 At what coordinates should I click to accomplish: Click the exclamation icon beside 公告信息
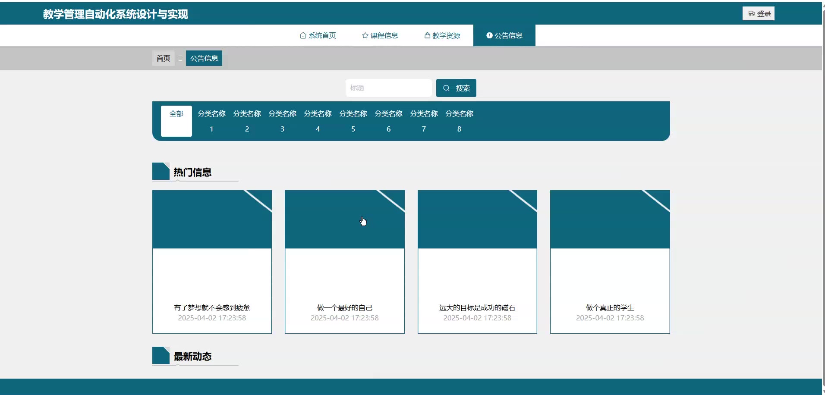[489, 35]
